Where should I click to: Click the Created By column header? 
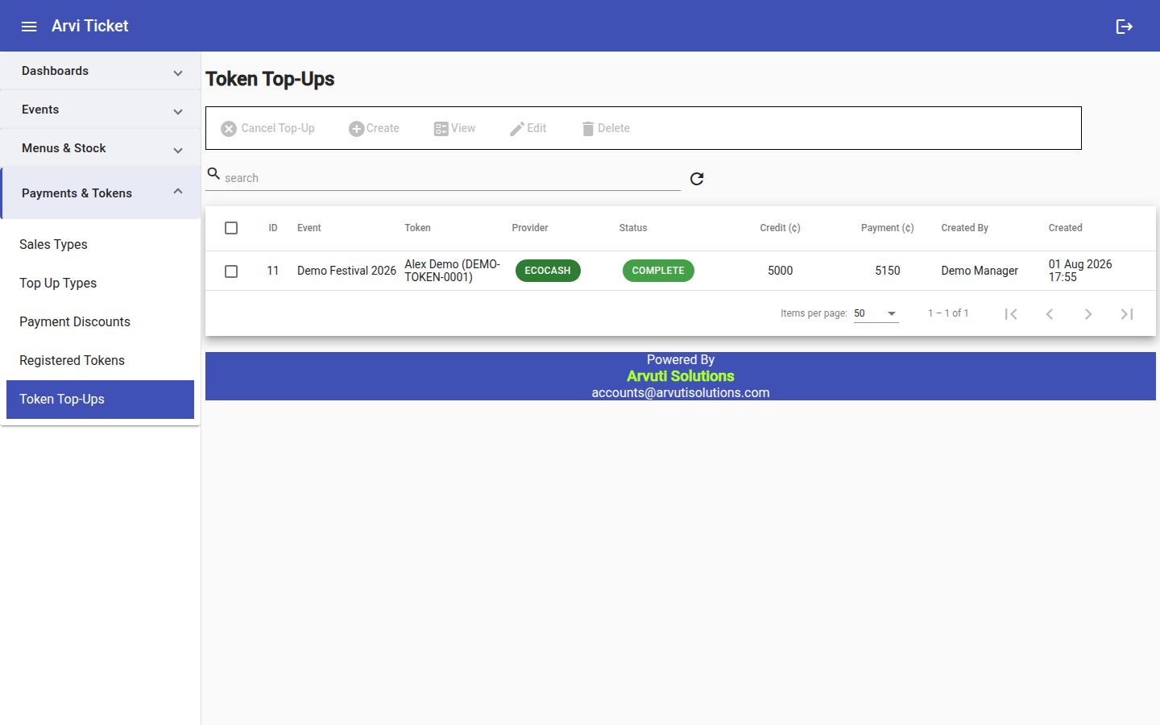(x=964, y=228)
